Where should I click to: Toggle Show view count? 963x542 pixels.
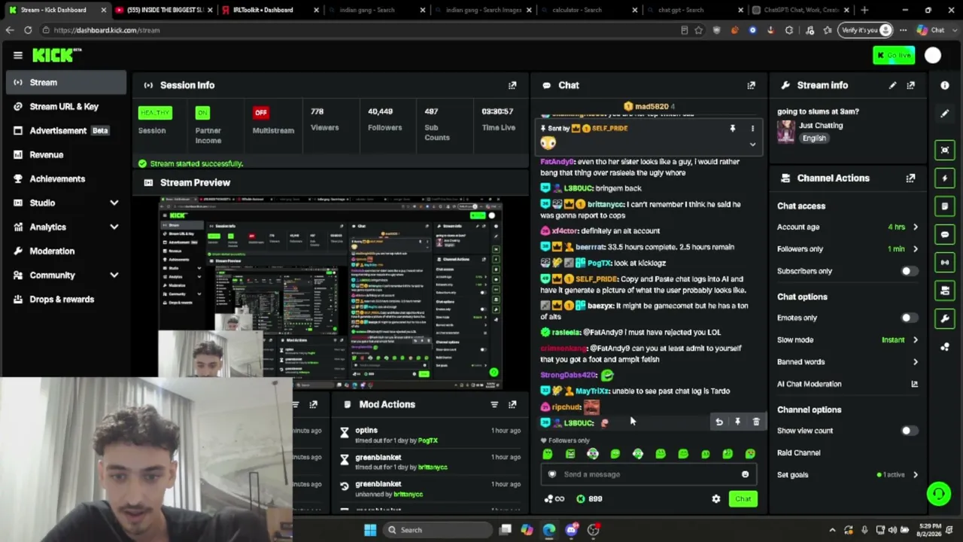coord(910,431)
